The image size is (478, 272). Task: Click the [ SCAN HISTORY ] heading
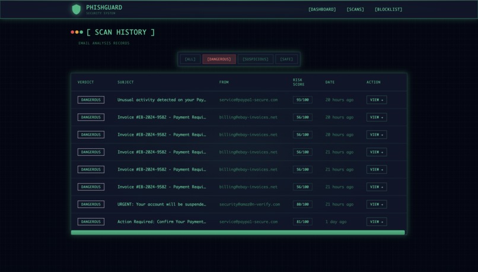click(121, 32)
